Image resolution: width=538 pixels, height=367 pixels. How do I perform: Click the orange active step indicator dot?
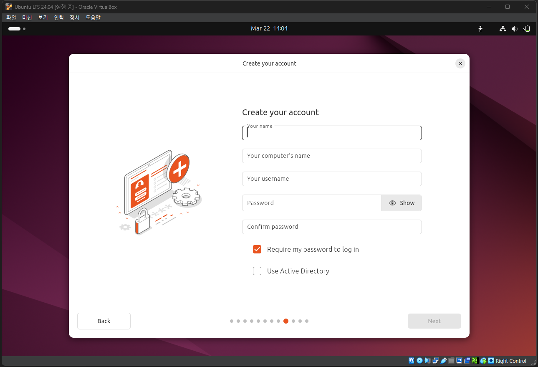(286, 321)
